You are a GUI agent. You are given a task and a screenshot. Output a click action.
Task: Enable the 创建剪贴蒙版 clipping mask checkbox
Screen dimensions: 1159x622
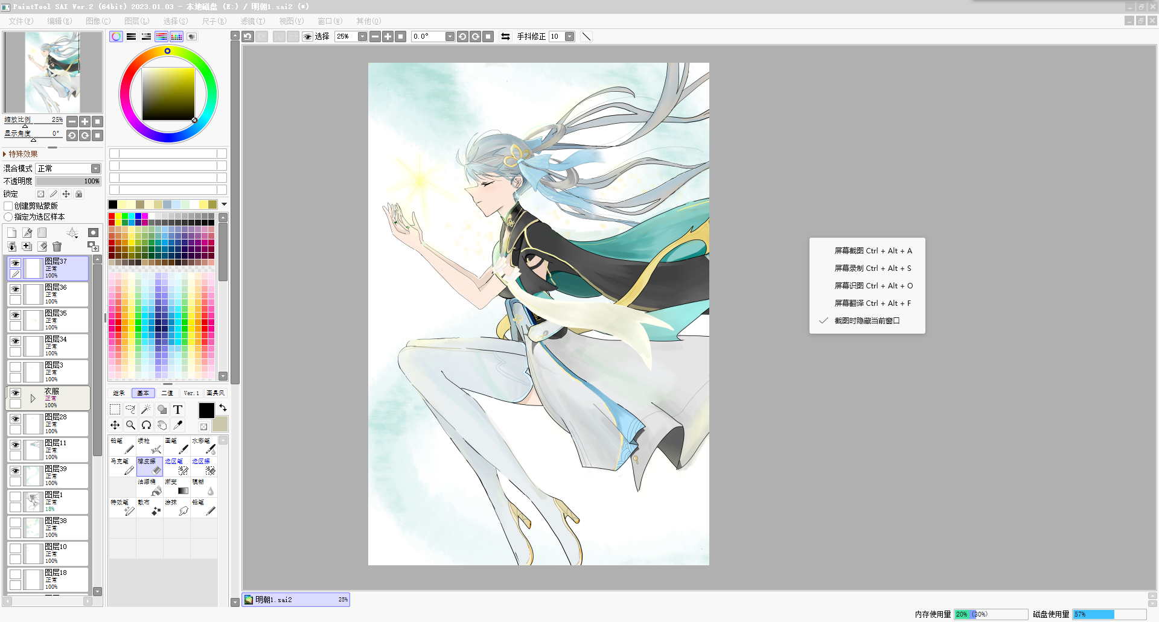(8, 206)
